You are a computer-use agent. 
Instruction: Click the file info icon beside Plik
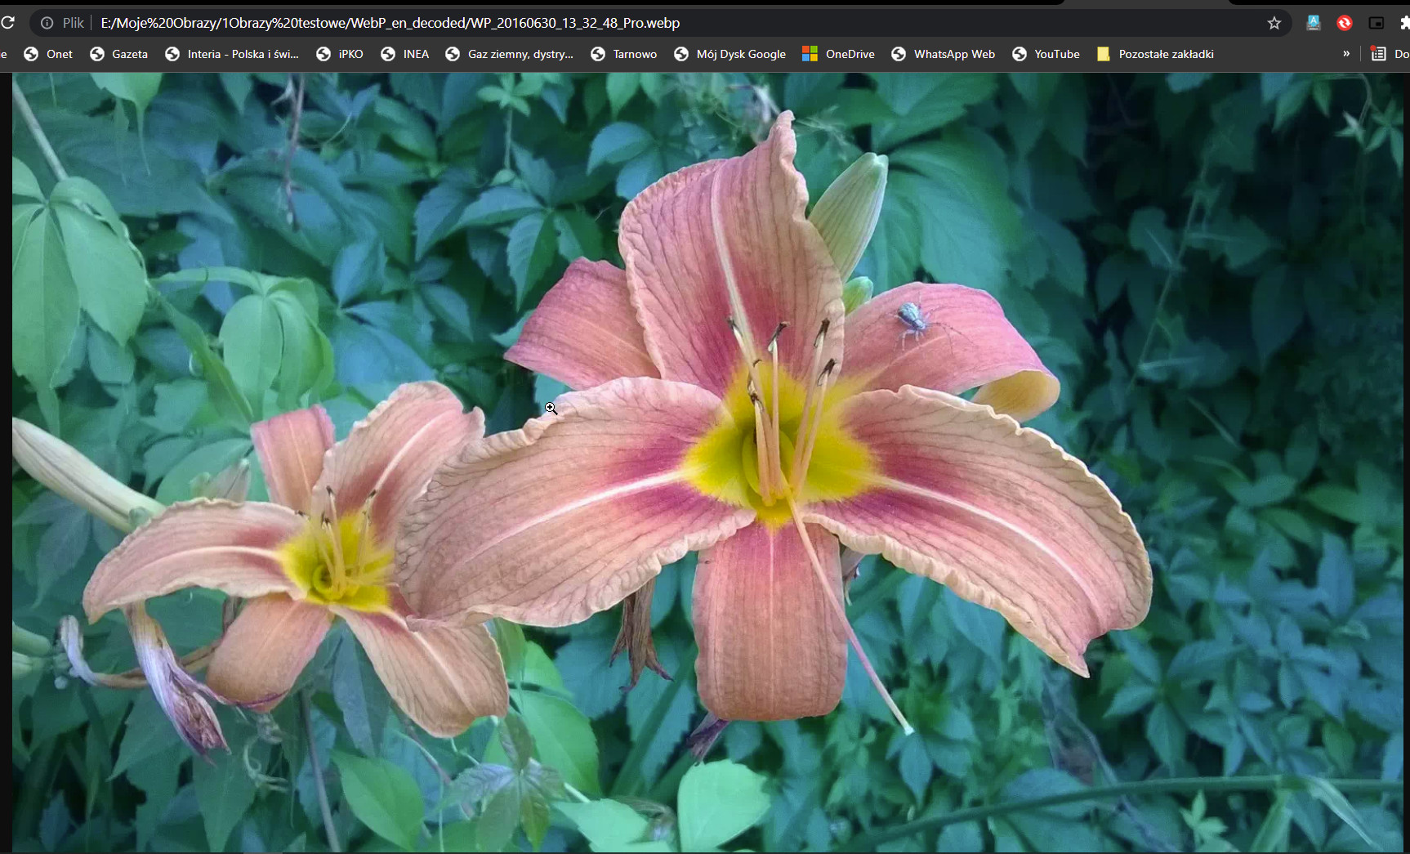coord(47,23)
